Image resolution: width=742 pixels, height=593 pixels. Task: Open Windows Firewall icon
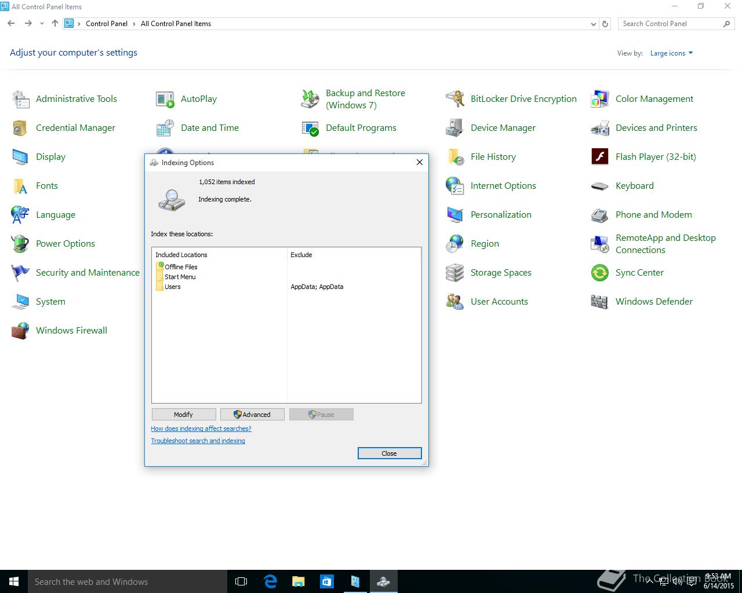pos(20,331)
